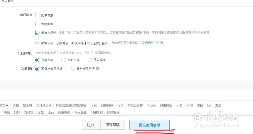Visit the 优酷 footer link
The width and height of the screenshot is (253, 134).
click(x=41, y=113)
